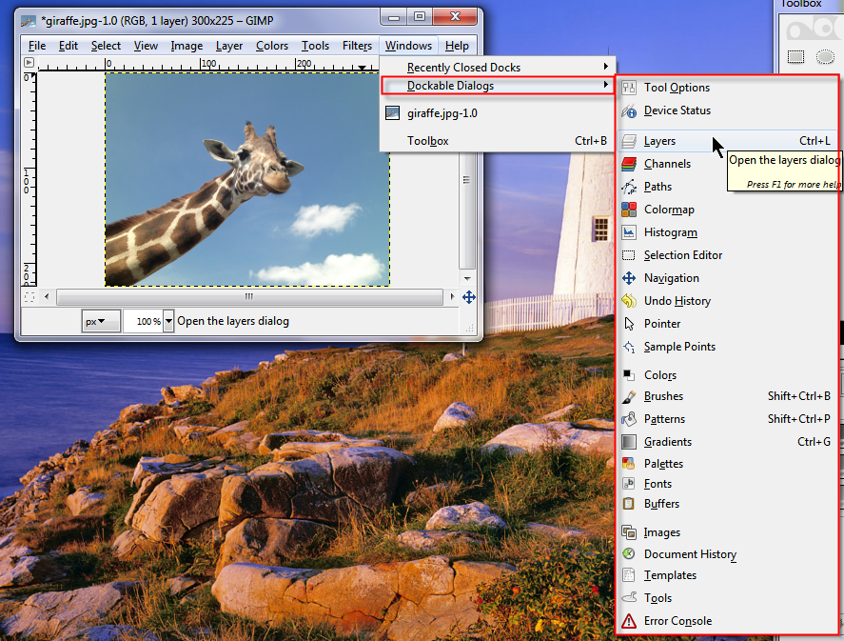Choose Layers from Dockable Dialogs

(x=660, y=141)
